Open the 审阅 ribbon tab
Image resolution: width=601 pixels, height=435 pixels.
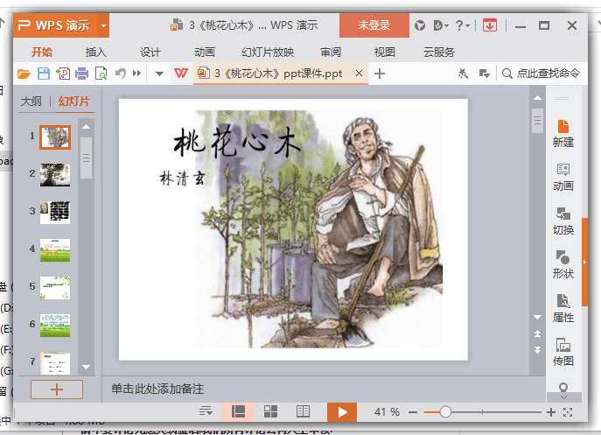click(331, 52)
